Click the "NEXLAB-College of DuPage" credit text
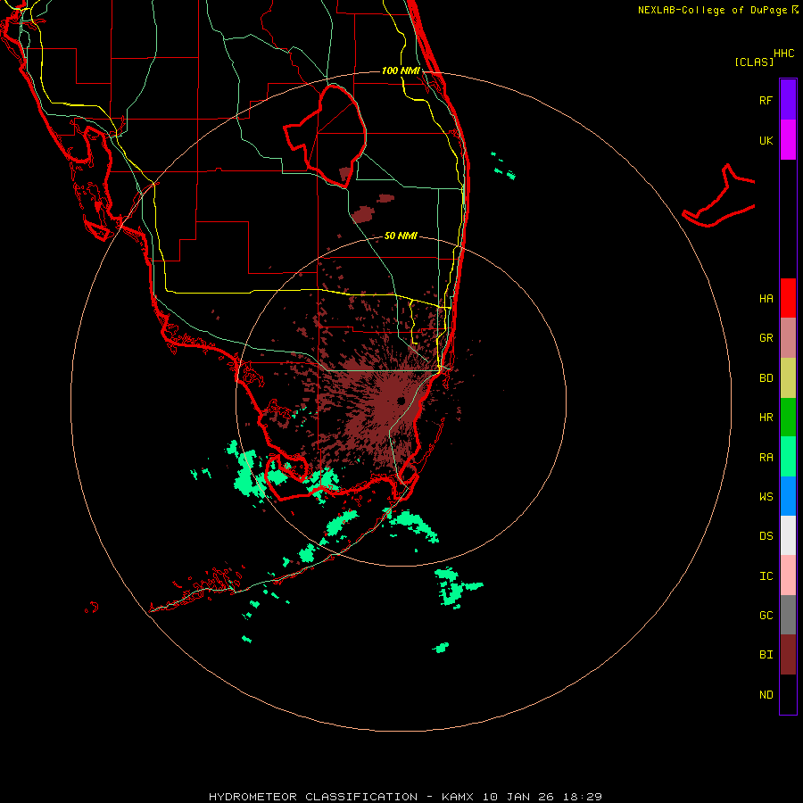Image resolution: width=803 pixels, height=803 pixels. pos(712,10)
